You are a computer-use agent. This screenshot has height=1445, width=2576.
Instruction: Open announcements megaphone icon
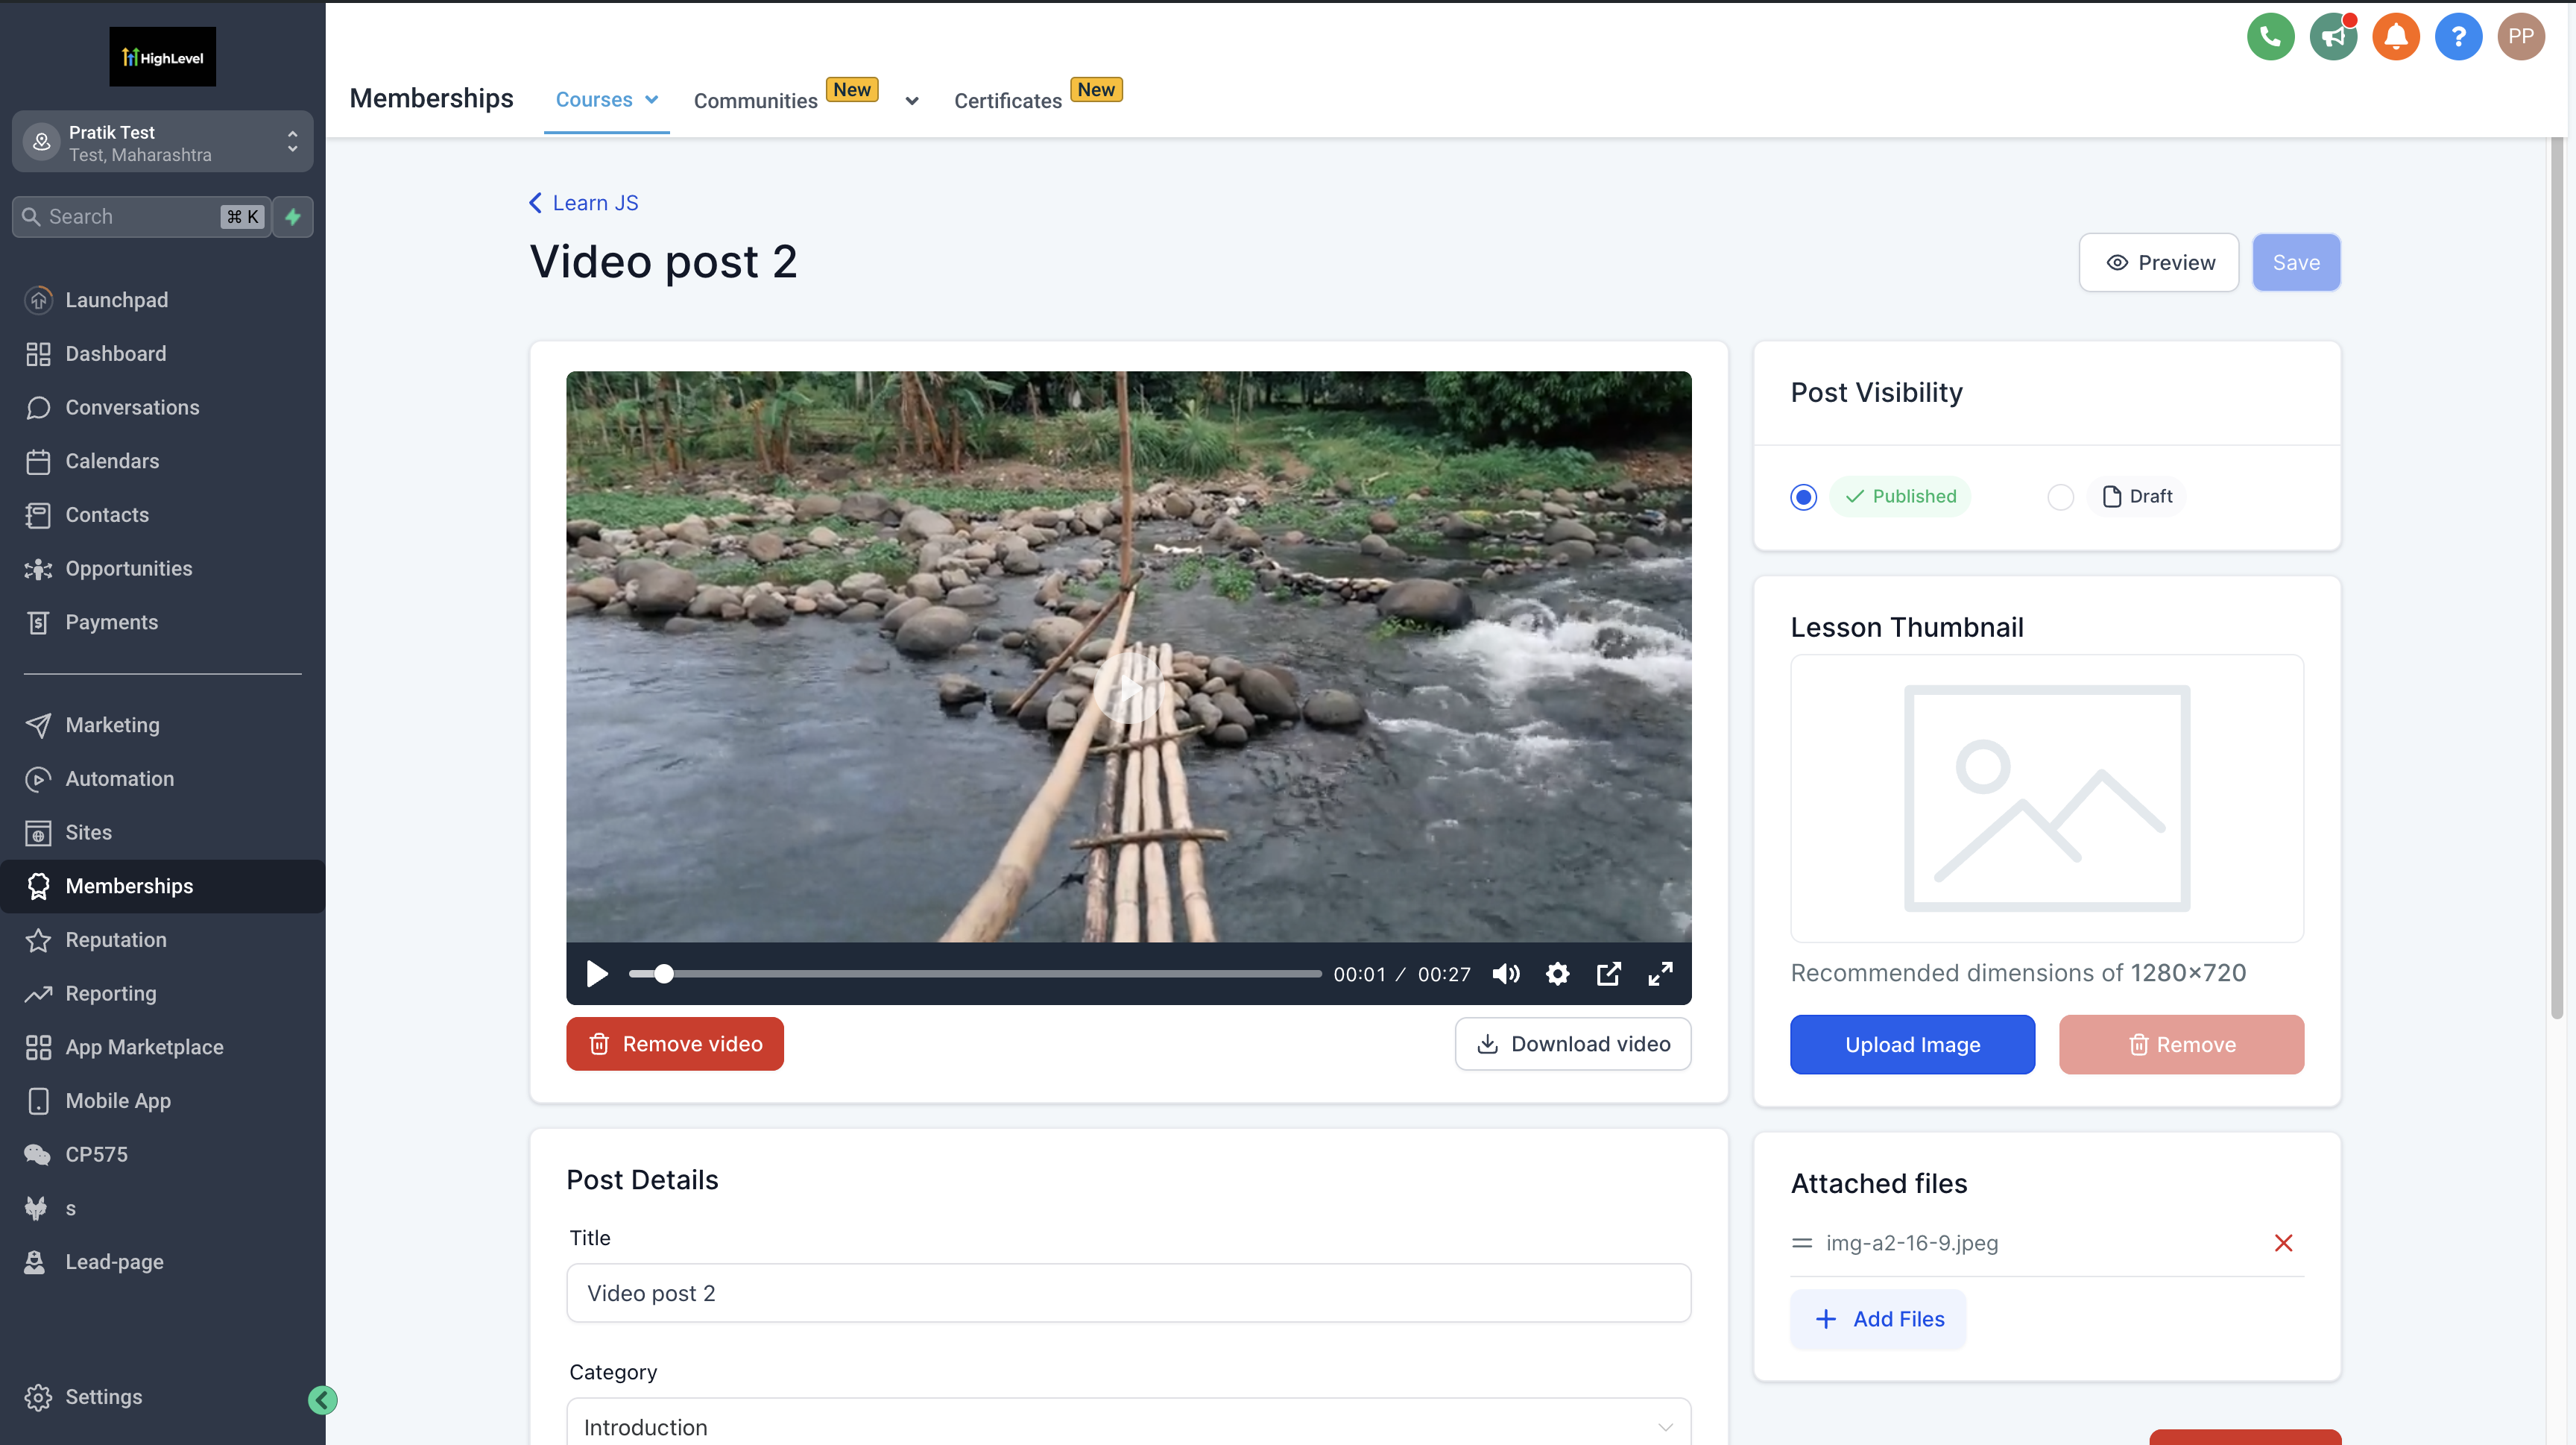tap(2333, 37)
